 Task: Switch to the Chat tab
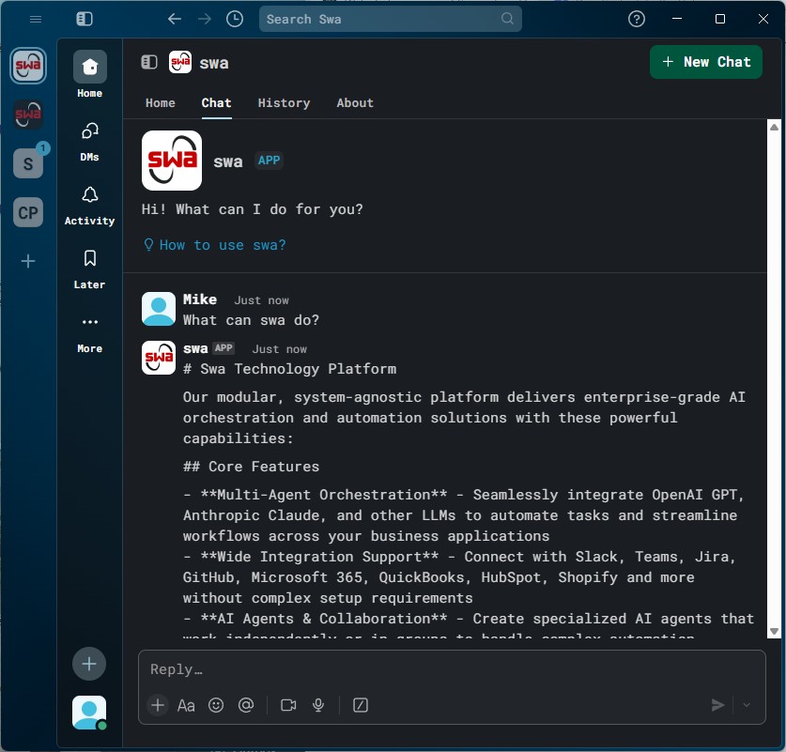217,103
